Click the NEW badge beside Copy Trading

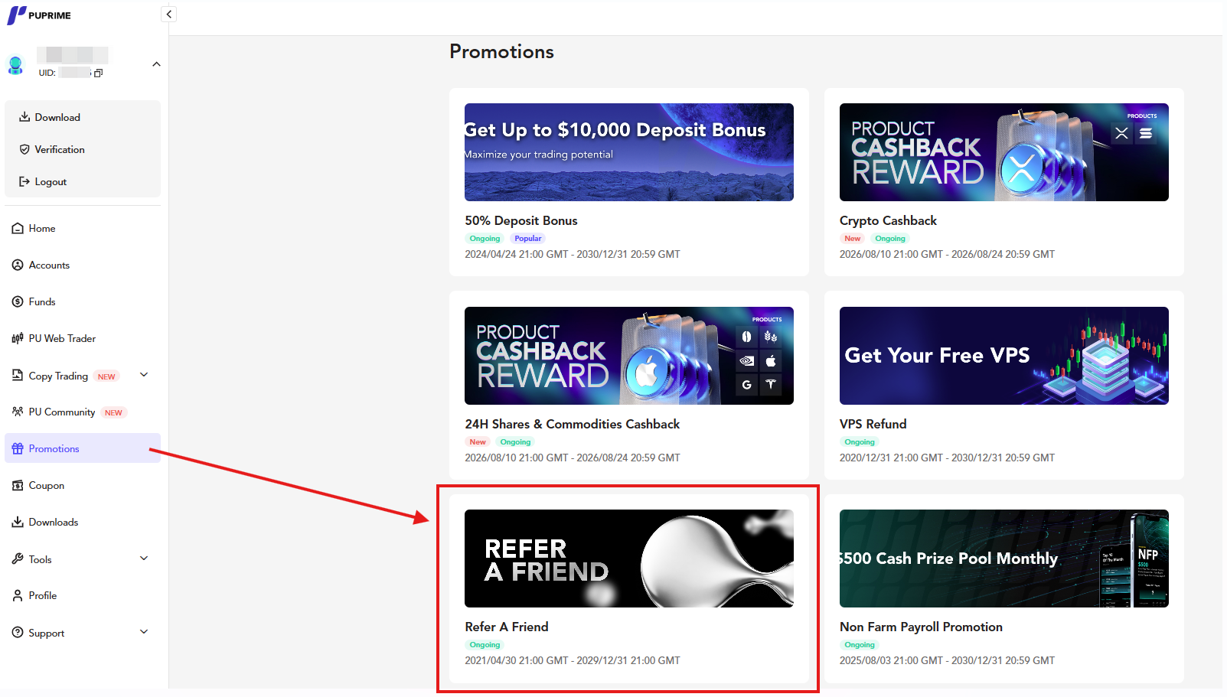tap(106, 376)
